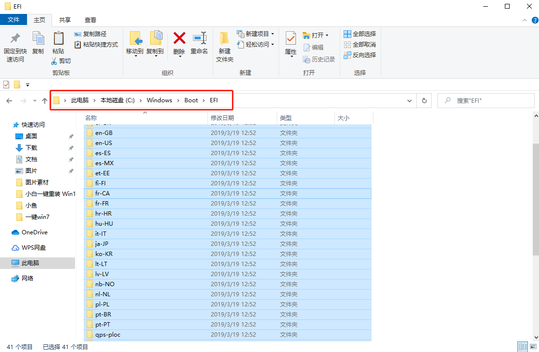Switch to the View (查看) ribbon tab
Viewport: 539px width, 352px height.
[90, 20]
